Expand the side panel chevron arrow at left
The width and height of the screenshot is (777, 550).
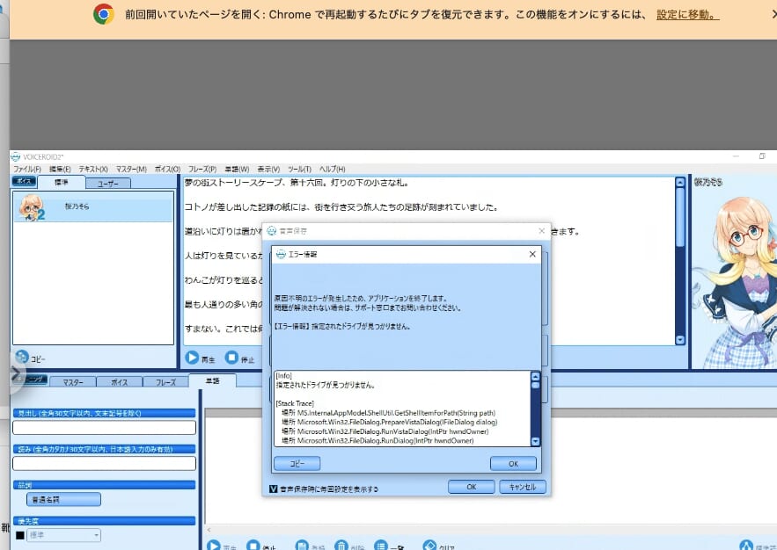tap(15, 373)
